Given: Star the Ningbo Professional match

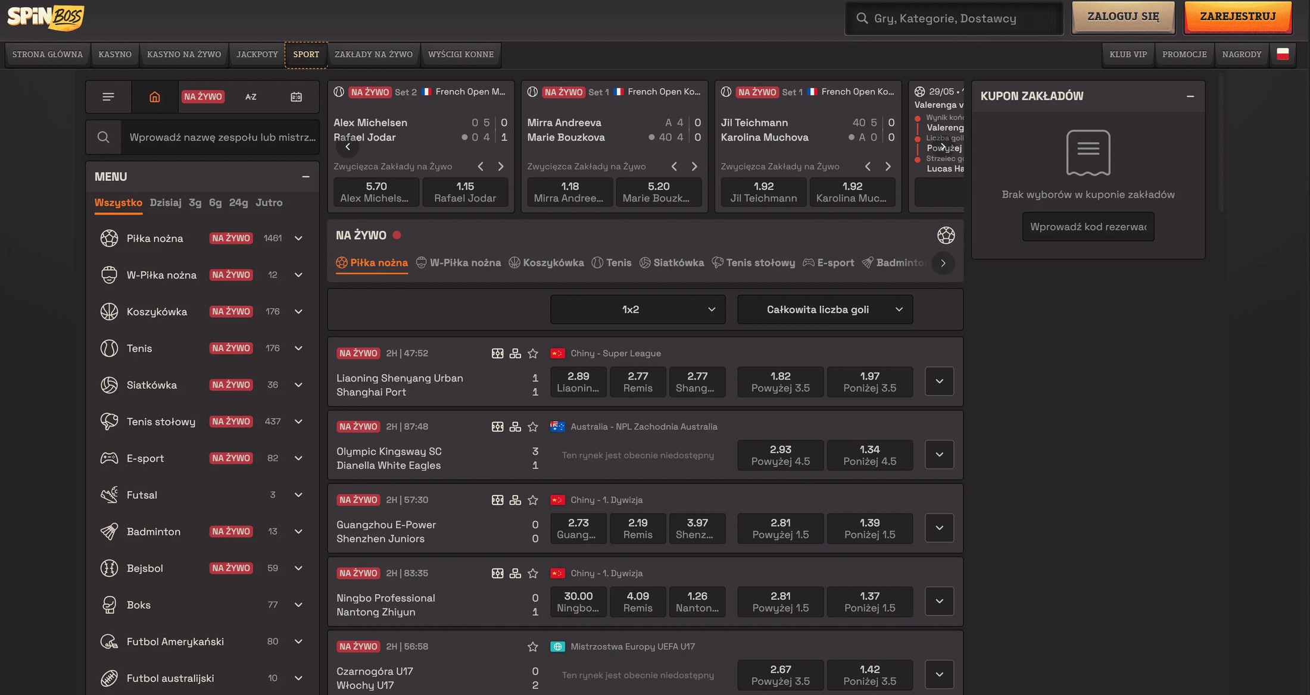Looking at the screenshot, I should [x=533, y=573].
